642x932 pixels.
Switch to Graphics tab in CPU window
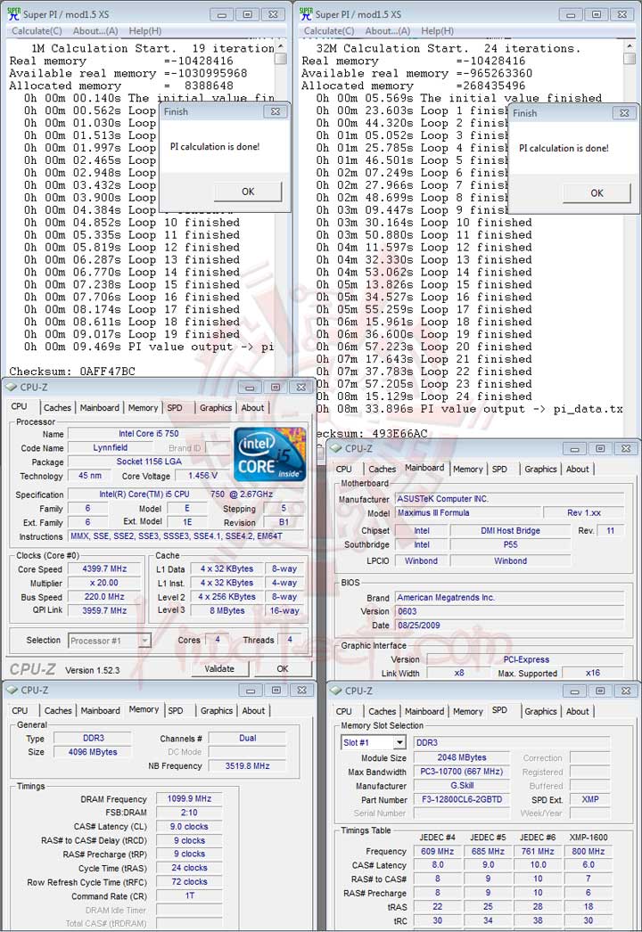pyautogui.click(x=216, y=408)
